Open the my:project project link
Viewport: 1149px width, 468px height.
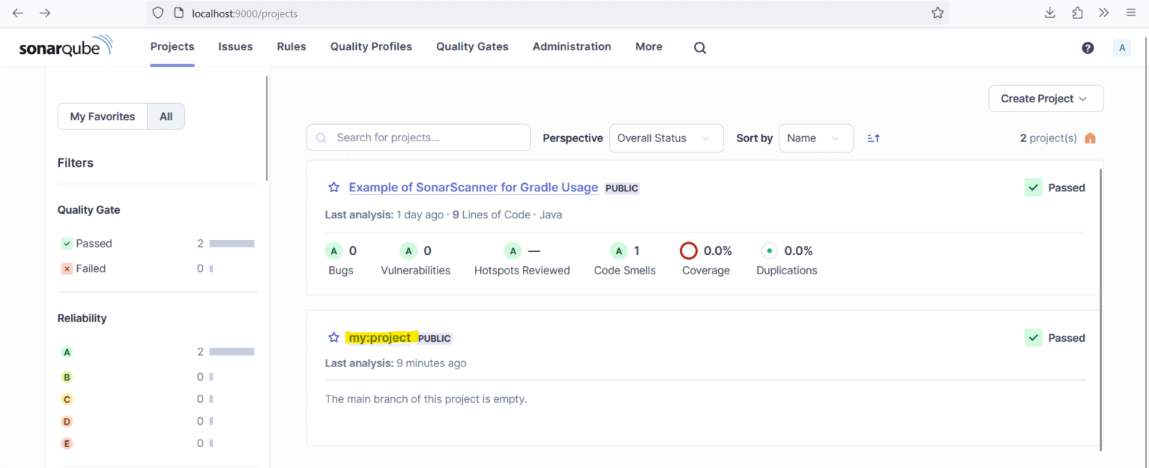[x=379, y=338]
